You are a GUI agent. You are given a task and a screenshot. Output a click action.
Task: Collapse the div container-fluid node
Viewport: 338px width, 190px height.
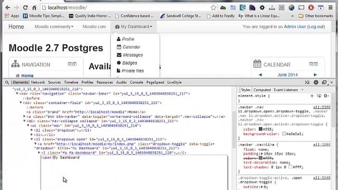pos(21,102)
